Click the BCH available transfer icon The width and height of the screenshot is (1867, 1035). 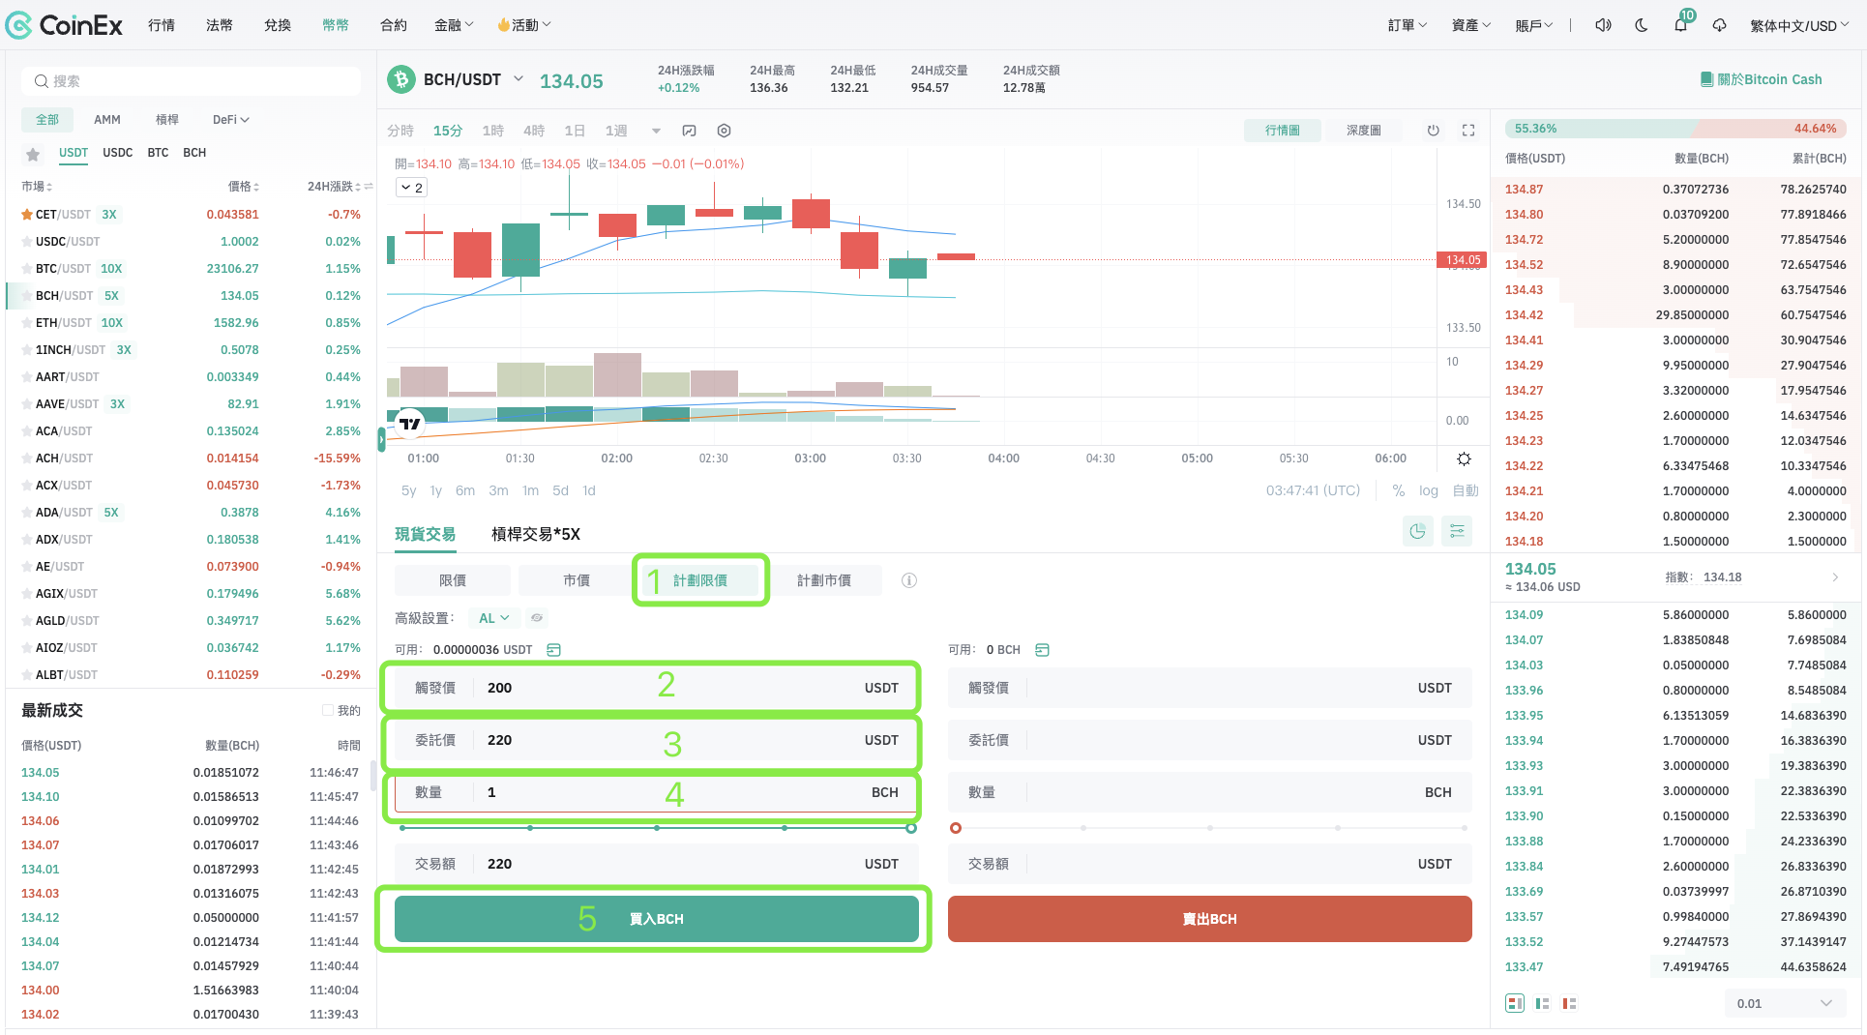pos(1042,650)
